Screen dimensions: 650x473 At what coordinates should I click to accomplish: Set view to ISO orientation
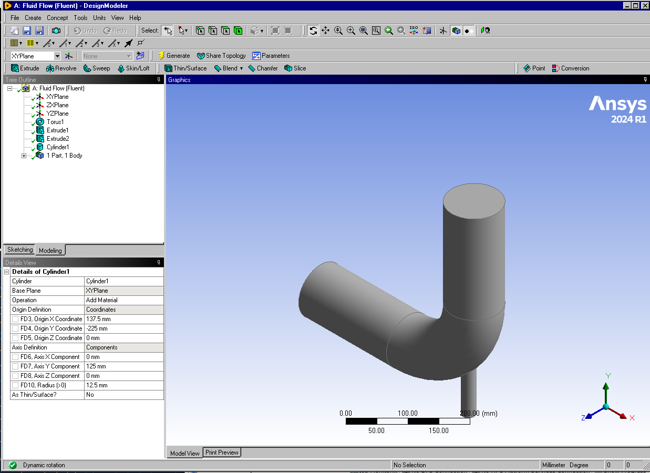[x=414, y=30]
